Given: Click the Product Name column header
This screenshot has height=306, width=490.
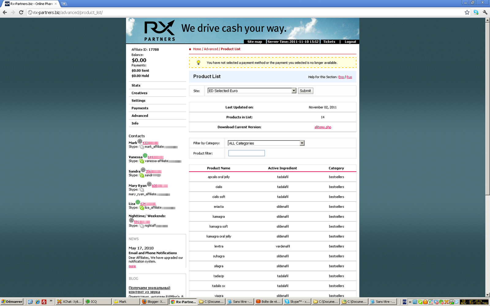Looking at the screenshot, I should pyautogui.click(x=219, y=168).
